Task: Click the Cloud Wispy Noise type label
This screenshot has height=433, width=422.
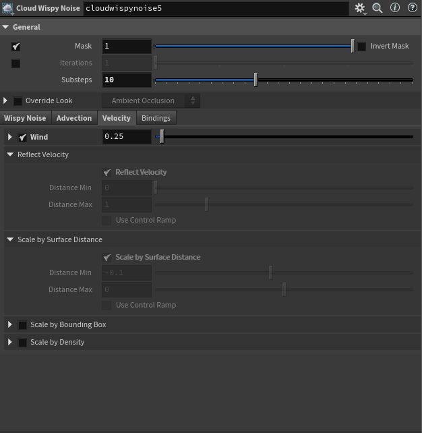Action: (x=48, y=8)
